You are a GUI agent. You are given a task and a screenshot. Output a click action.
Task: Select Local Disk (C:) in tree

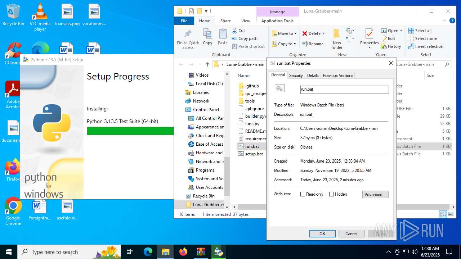tap(206, 84)
